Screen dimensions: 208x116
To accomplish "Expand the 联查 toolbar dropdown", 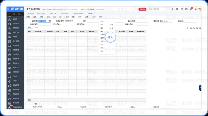I will (80, 17).
